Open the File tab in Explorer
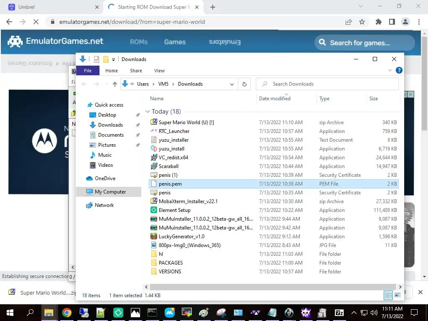428x321 pixels. coord(88,70)
